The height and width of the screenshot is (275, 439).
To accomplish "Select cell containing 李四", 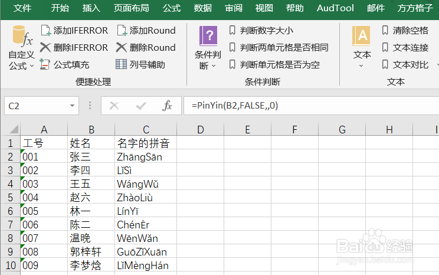I will pos(91,171).
